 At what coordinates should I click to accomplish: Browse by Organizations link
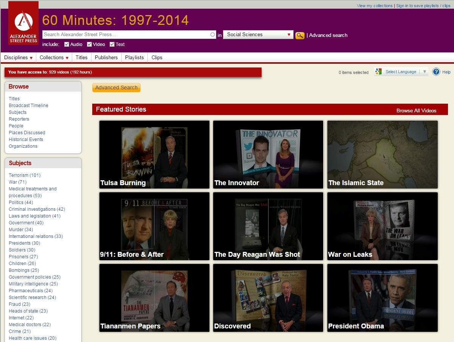23,146
